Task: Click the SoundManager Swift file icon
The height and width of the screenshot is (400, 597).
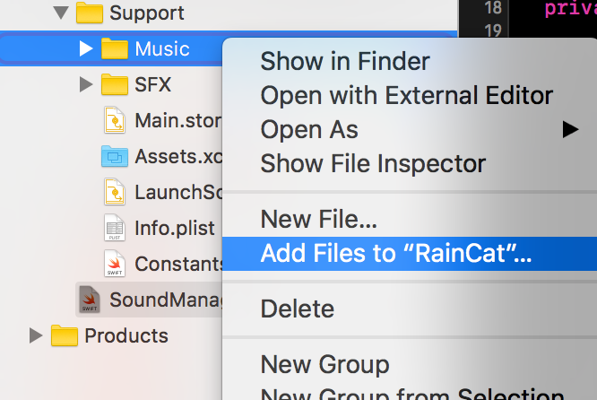Action: click(x=90, y=300)
